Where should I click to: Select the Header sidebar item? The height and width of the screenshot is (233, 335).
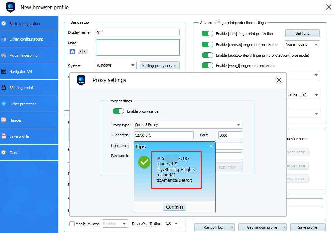(x=16, y=120)
